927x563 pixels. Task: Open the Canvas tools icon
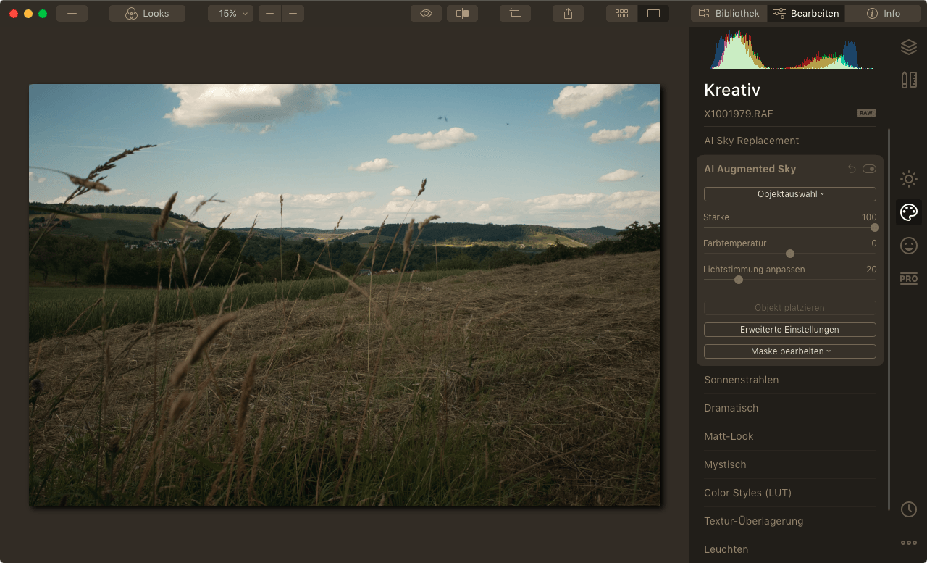[x=908, y=80]
